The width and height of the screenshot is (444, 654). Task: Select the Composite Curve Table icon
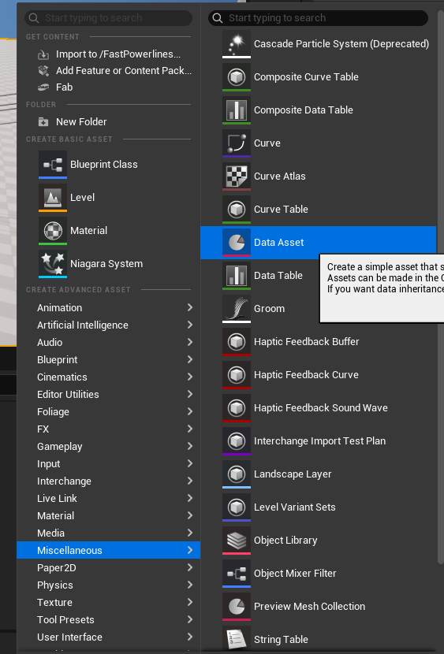[237, 76]
